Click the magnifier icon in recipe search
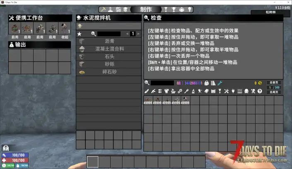This screenshot has width=292, height=169. [93, 34]
